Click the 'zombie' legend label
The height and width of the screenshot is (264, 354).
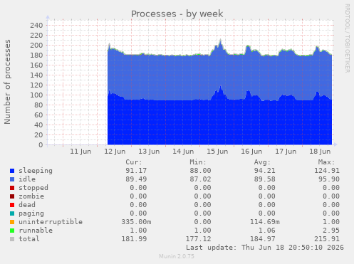31,196
